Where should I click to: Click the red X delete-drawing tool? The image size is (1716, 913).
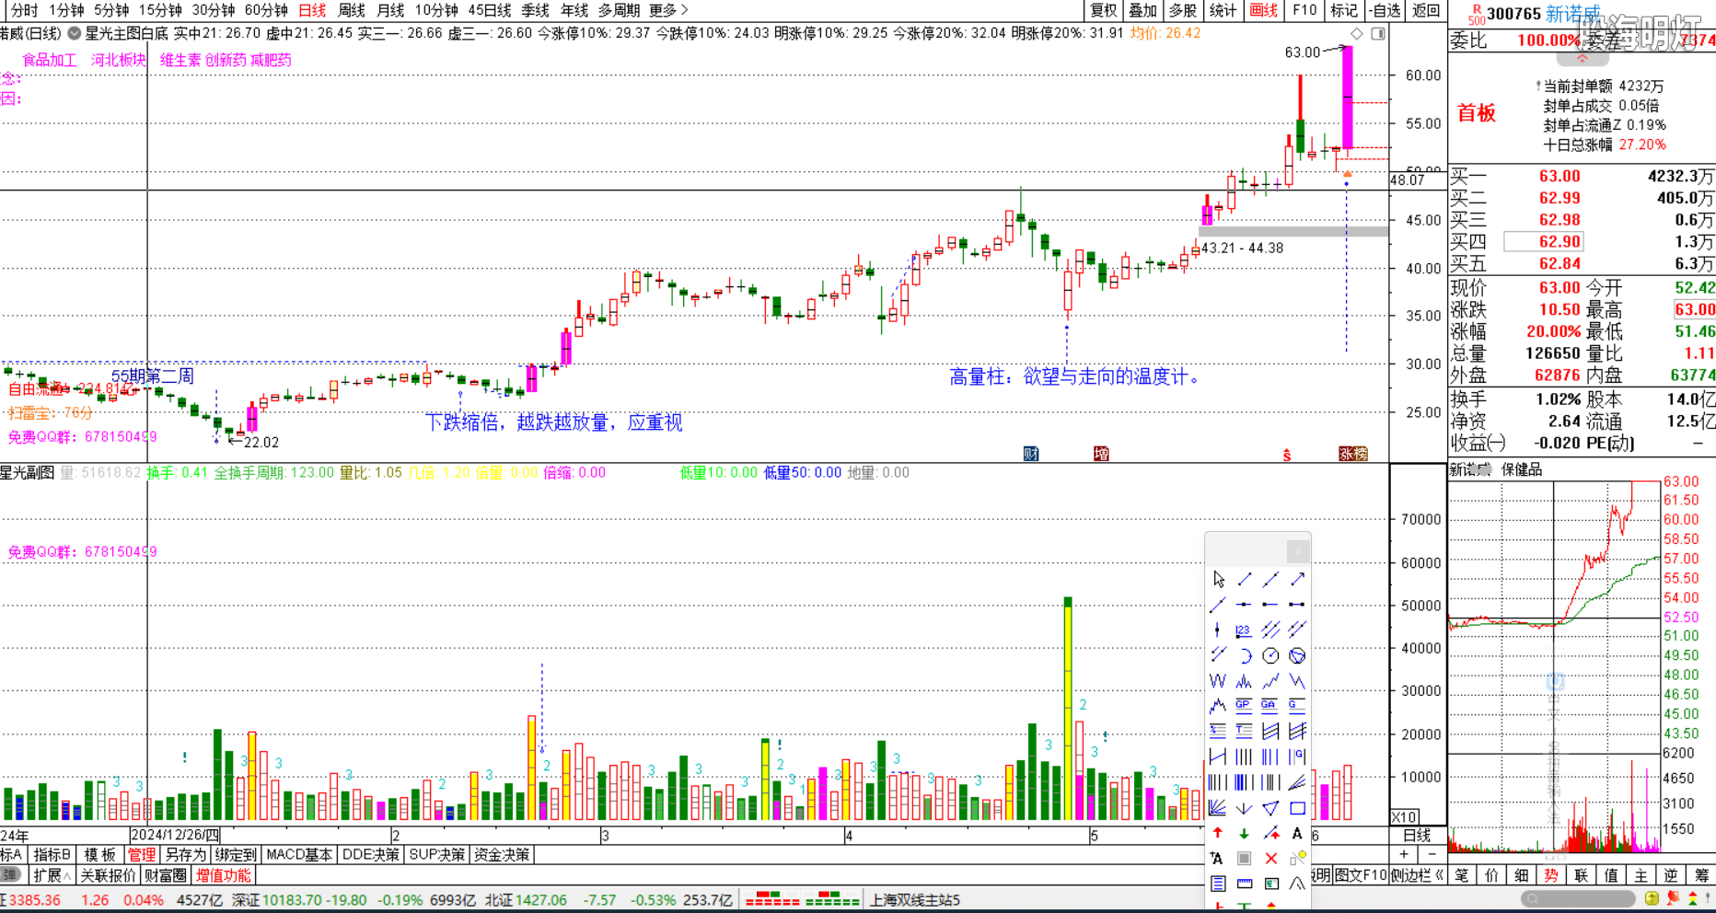(1270, 859)
